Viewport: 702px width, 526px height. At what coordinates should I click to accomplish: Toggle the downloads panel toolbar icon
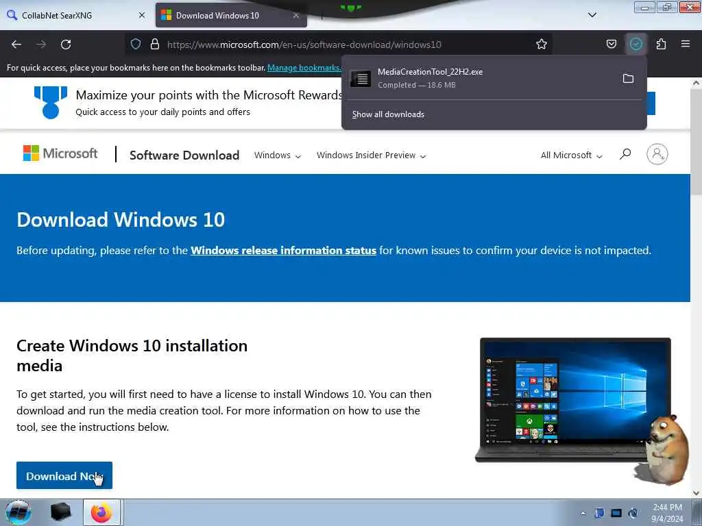pos(636,44)
